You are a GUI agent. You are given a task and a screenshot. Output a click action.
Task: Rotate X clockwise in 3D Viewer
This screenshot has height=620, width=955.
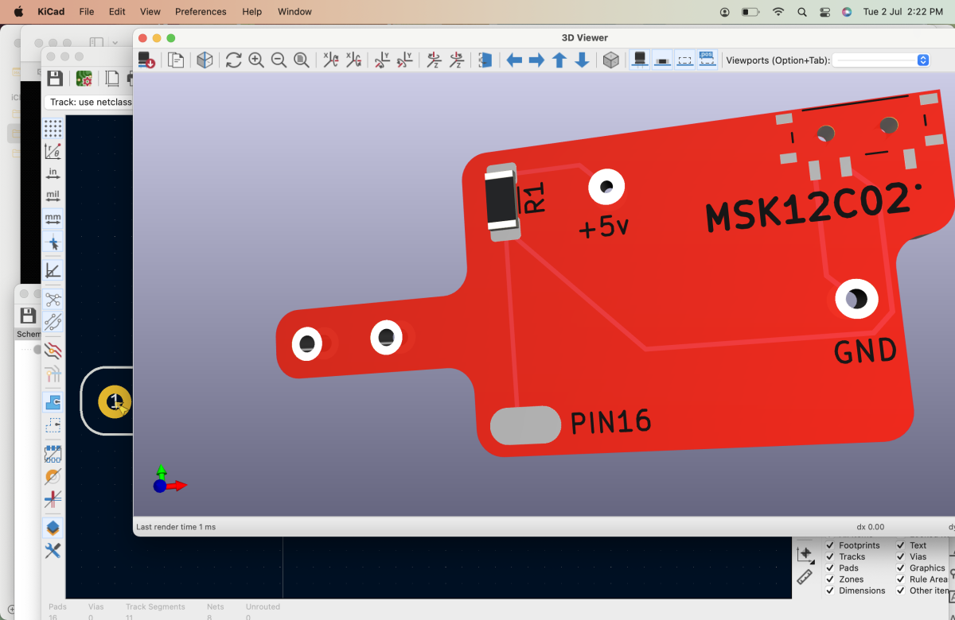(330, 60)
